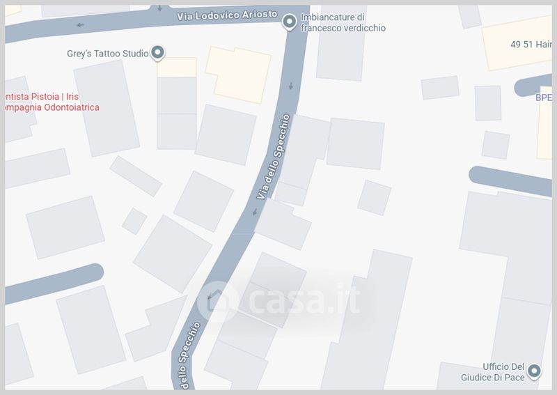Open Grey's Tattoo Studio label
The height and width of the screenshot is (395, 557).
[x=108, y=54]
